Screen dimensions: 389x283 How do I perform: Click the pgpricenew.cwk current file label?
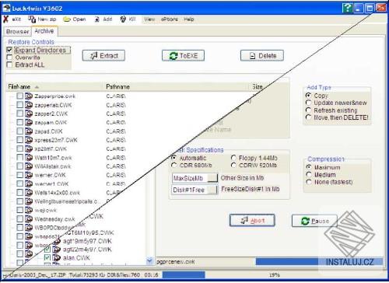176,262
